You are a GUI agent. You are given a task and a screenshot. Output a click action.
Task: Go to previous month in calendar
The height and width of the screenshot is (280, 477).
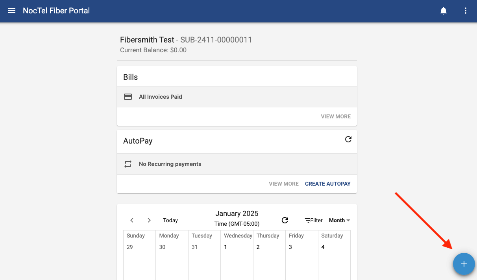132,220
